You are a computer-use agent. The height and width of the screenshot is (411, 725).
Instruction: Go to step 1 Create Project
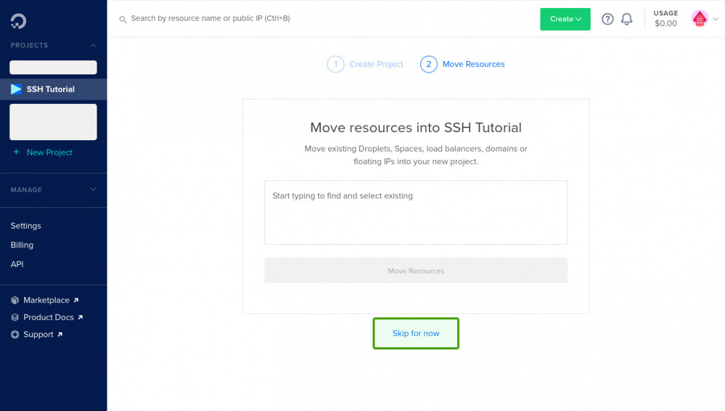coord(365,64)
